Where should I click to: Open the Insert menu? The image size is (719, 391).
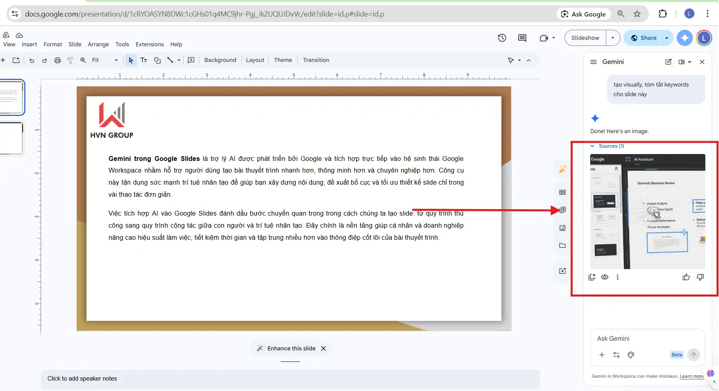click(x=29, y=44)
